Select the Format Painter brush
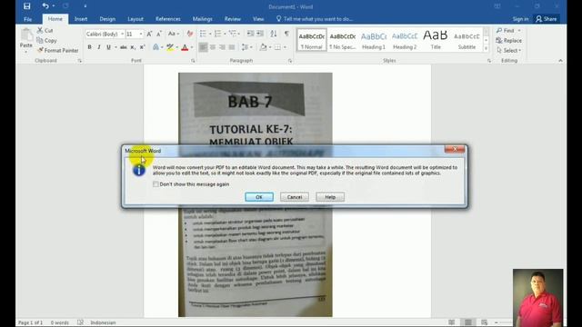This screenshot has width=582, height=327. point(58,51)
